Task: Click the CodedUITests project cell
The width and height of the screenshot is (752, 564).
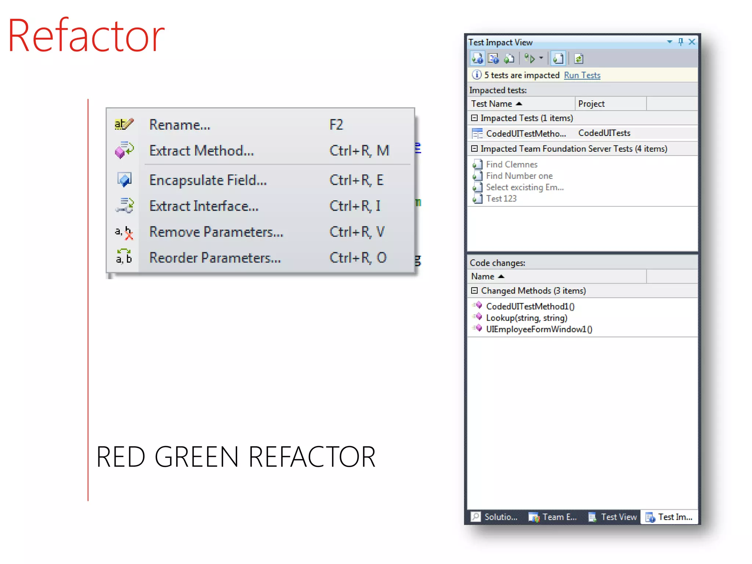Action: [604, 133]
